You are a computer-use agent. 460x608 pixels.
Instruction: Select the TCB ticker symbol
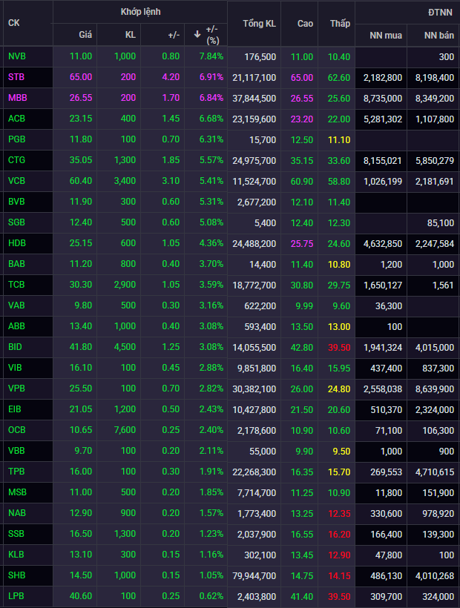16,285
